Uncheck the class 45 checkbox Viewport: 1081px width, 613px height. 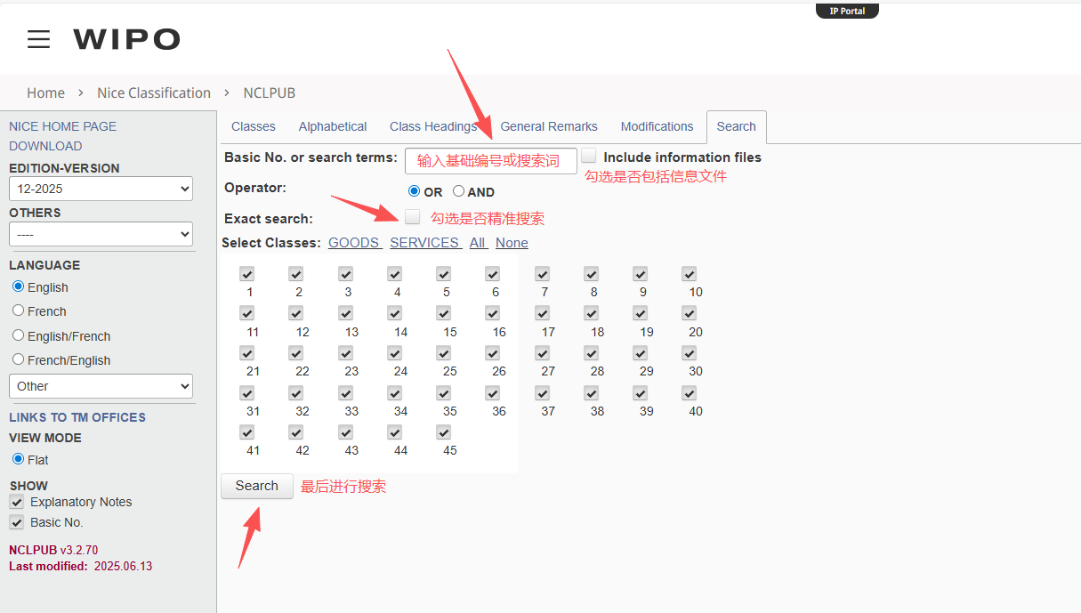(x=444, y=433)
